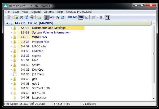Click "0 Excluded" in the status bar
Screen dimensions: 159x109
click(x=89, y=104)
